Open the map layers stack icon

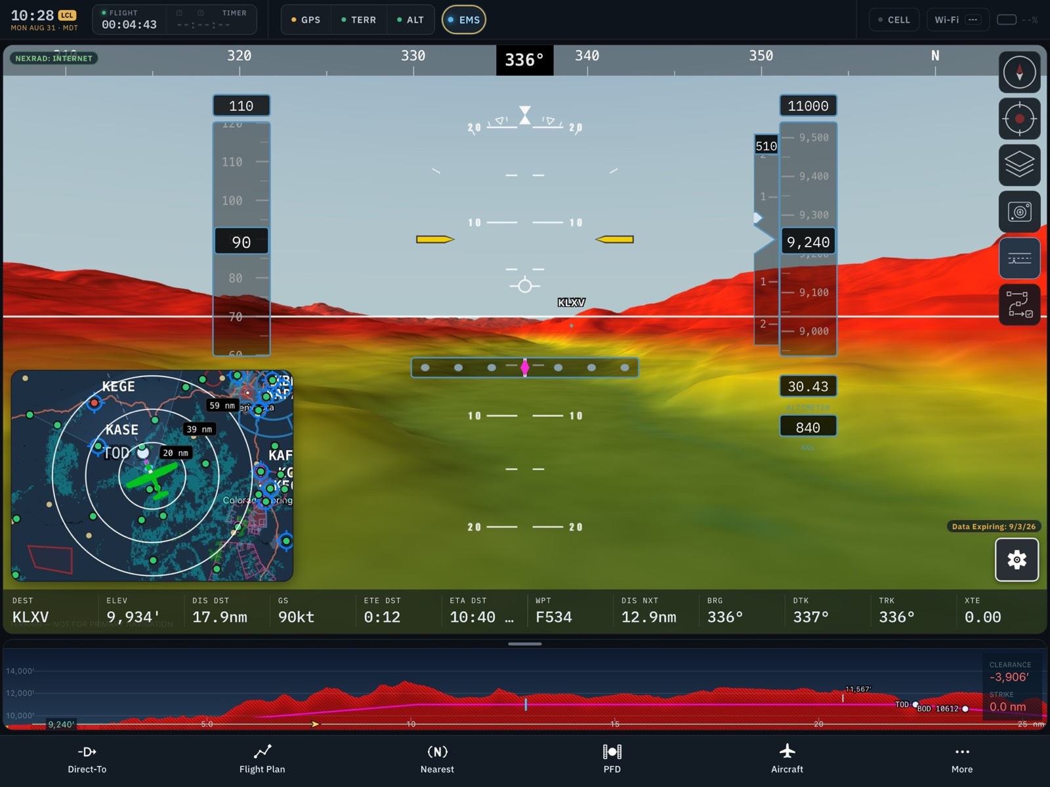click(1019, 165)
